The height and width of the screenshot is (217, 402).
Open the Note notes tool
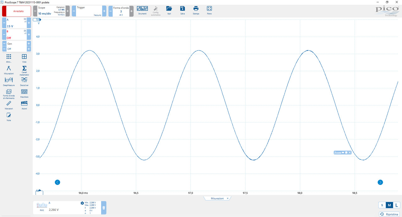click(9, 117)
